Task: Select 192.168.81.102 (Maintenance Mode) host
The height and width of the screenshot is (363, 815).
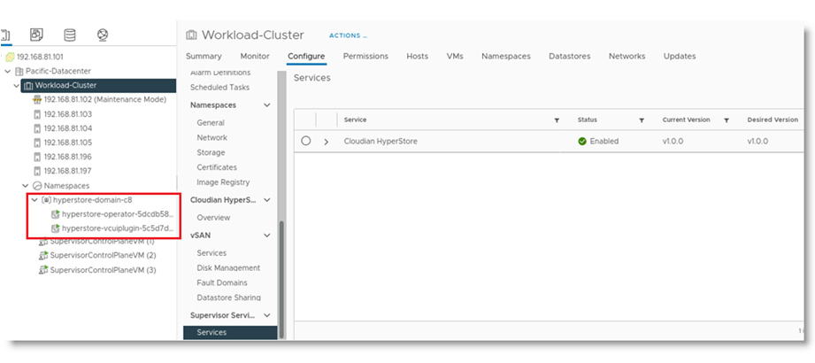Action: (x=105, y=100)
